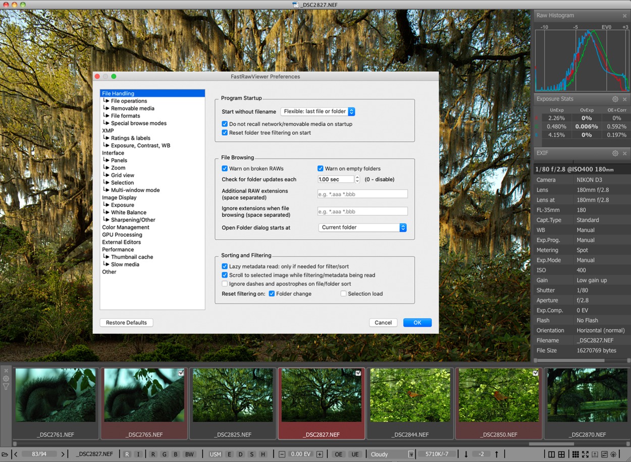Click the open folder icon in bottom toolbar
This screenshot has height=462, width=631.
coord(5,454)
